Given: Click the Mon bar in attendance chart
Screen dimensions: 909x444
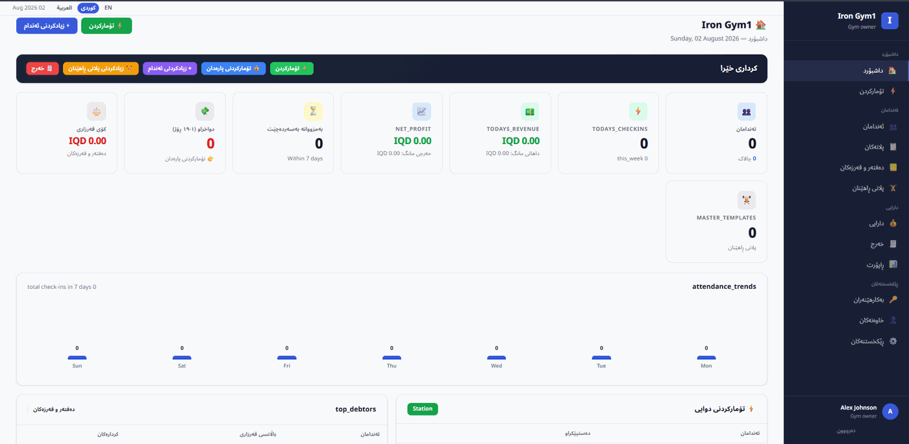Looking at the screenshot, I should [x=706, y=358].
